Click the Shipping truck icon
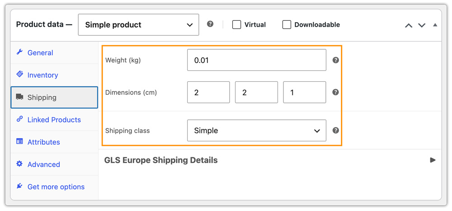The height and width of the screenshot is (211, 452). 19,97
